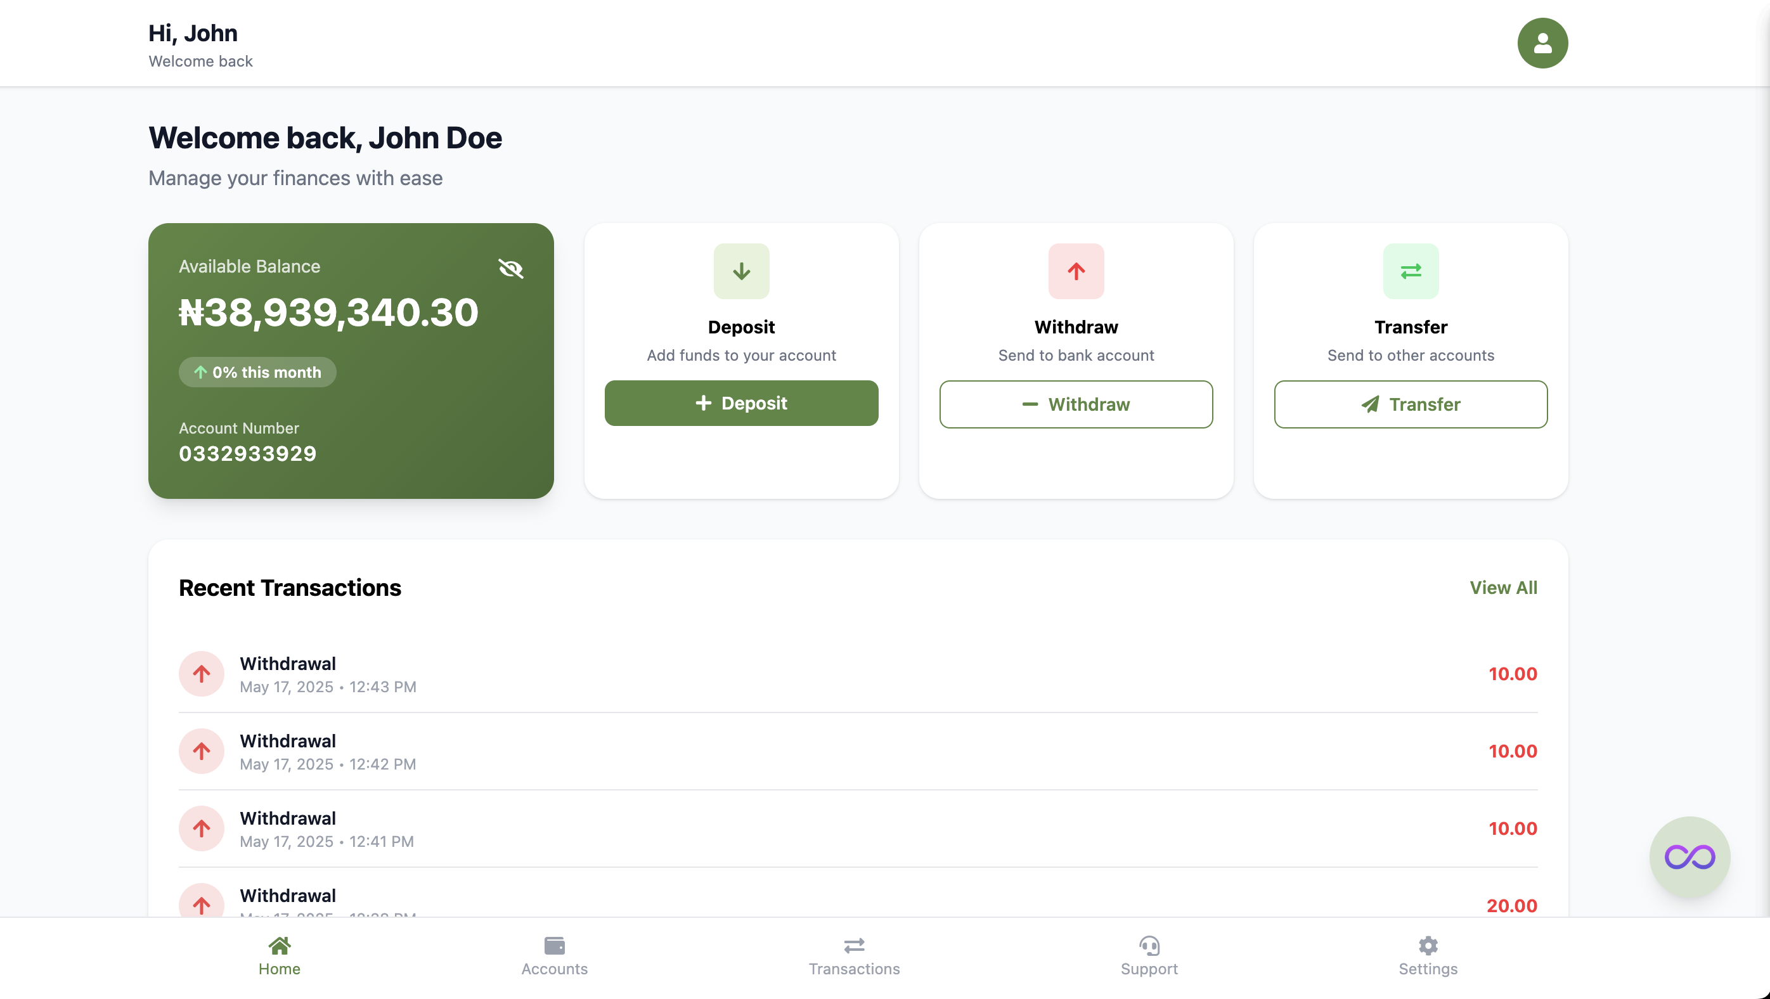Open the Accounts wallet icon
Screen dimensions: 1770x999
pos(554,945)
